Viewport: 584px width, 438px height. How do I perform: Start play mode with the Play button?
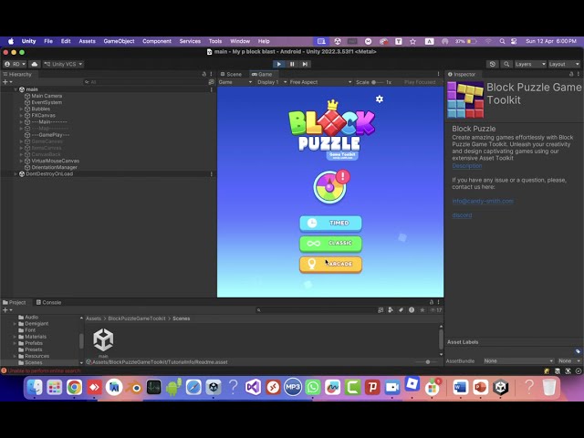click(278, 64)
